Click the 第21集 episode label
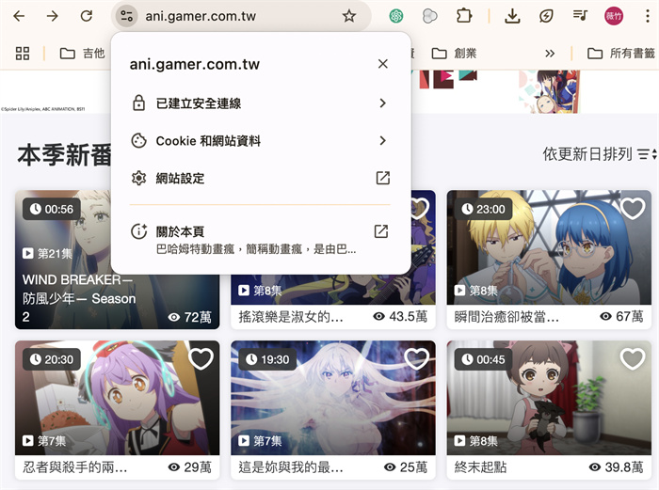Image resolution: width=659 pixels, height=490 pixels. coord(47,253)
